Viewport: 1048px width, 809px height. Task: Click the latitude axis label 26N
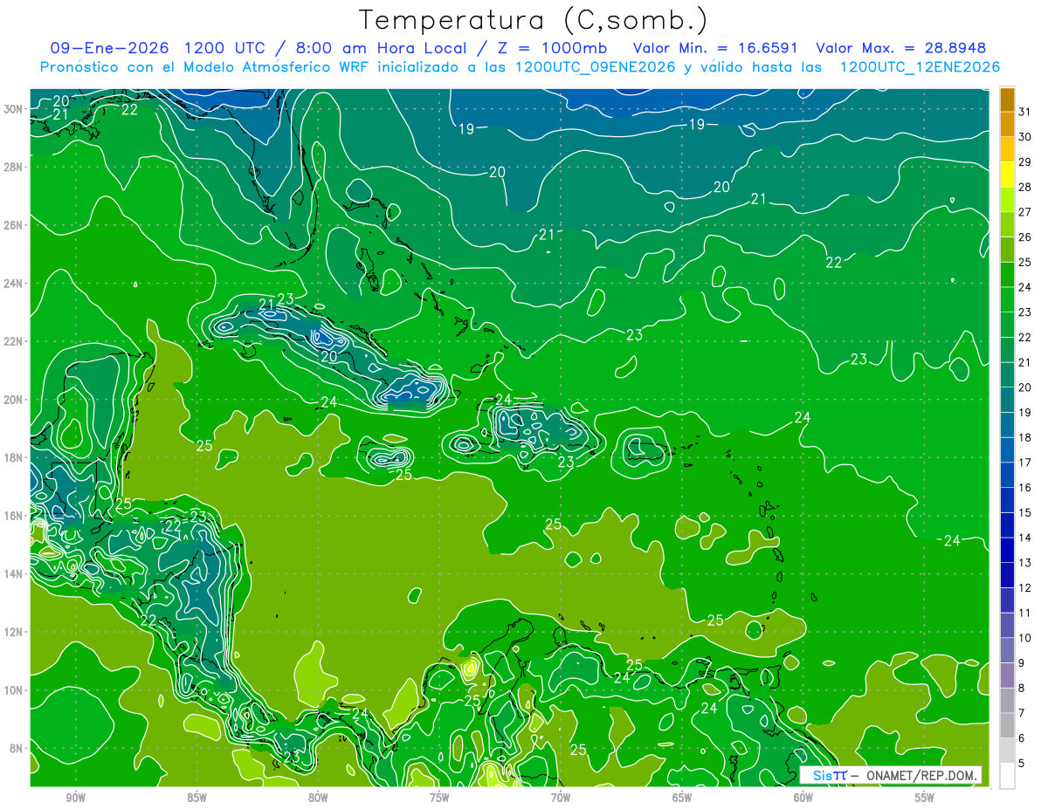coord(13,225)
